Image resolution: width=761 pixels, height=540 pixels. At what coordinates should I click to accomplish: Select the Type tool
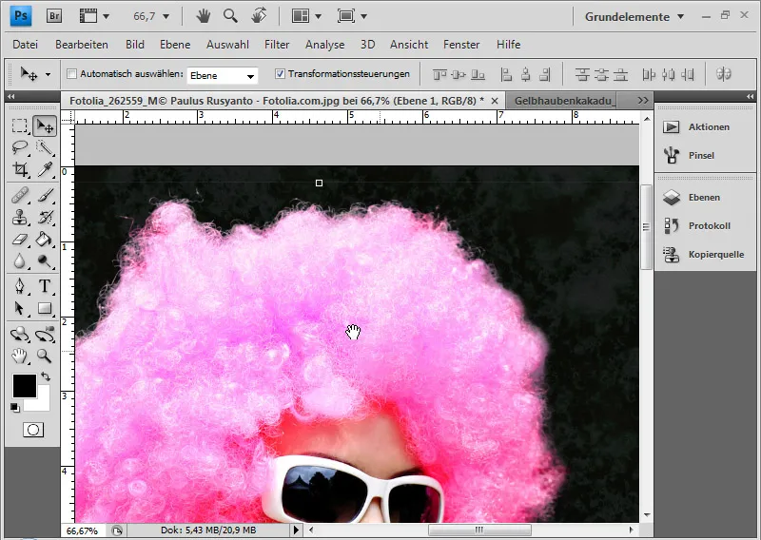click(44, 286)
